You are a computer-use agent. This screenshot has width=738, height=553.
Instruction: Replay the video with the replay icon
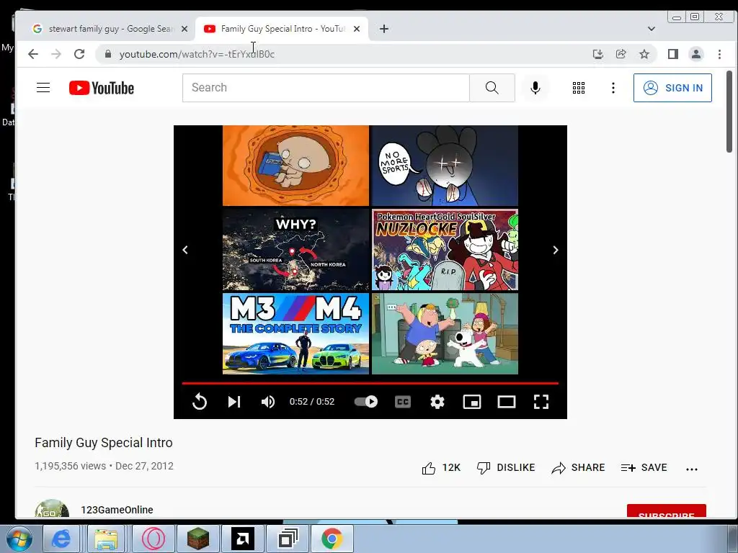point(200,402)
